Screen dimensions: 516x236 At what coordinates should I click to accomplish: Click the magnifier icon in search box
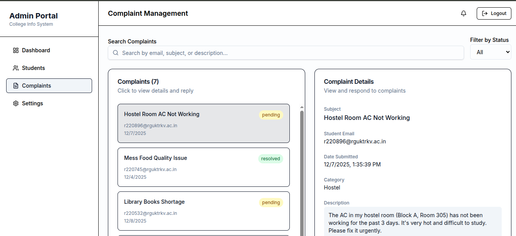tap(116, 53)
